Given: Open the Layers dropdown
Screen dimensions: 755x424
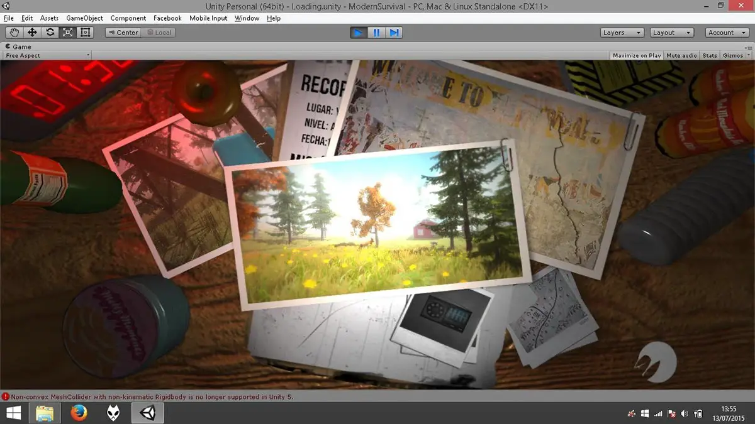Looking at the screenshot, I should pyautogui.click(x=622, y=33).
